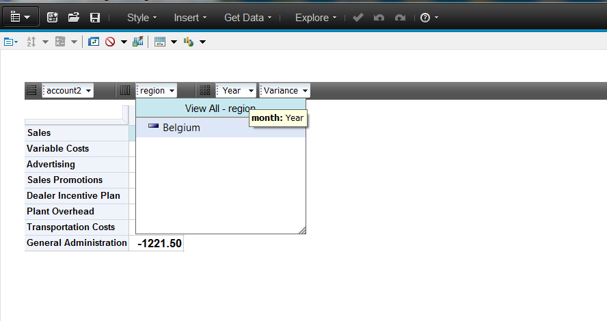Screen dimensions: 607x321
Task: Toggle the region dimension dropdown
Action: [157, 91]
